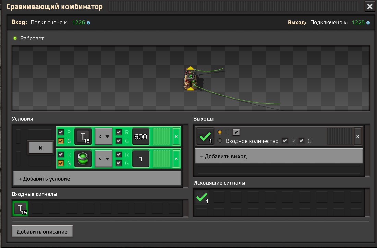Viewport: 377px width, 248px height.
Task: Click the green barrel signal in second condition
Action: [83, 159]
